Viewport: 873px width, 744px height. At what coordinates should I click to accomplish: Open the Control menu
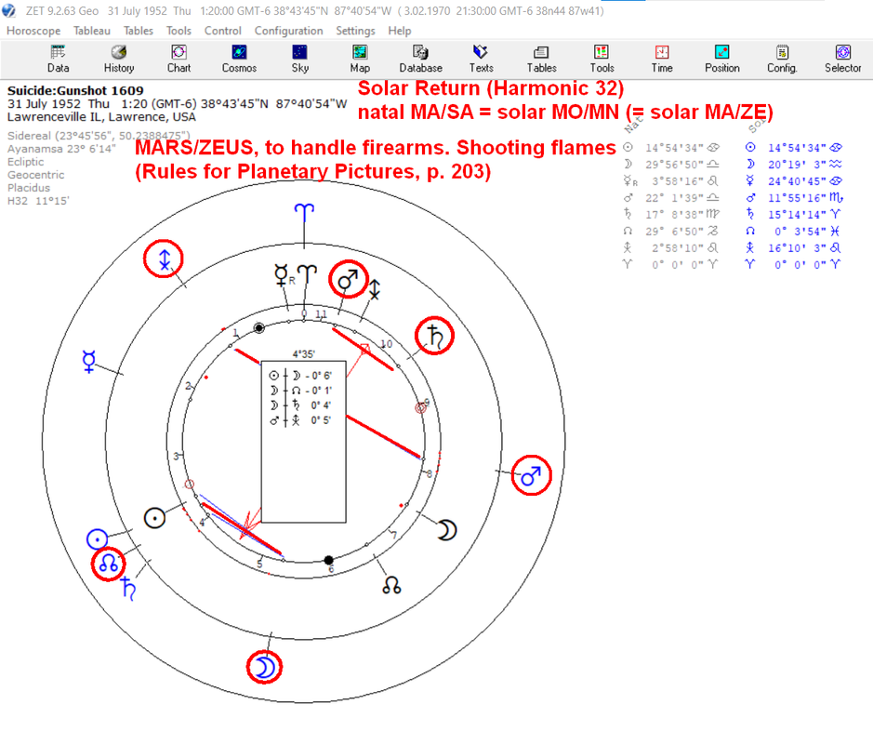point(223,31)
